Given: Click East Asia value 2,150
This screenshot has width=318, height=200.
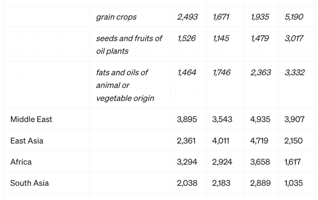Looking at the screenshot, I should [x=293, y=141].
